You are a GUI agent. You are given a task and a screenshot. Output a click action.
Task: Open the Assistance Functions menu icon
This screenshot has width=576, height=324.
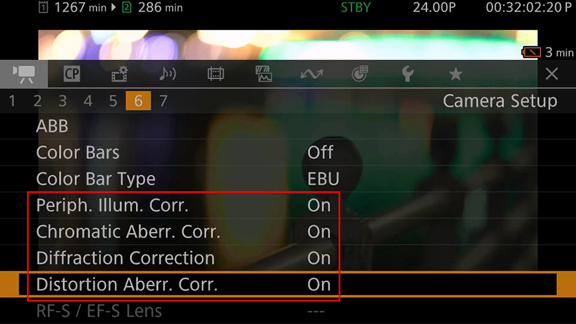(x=264, y=74)
